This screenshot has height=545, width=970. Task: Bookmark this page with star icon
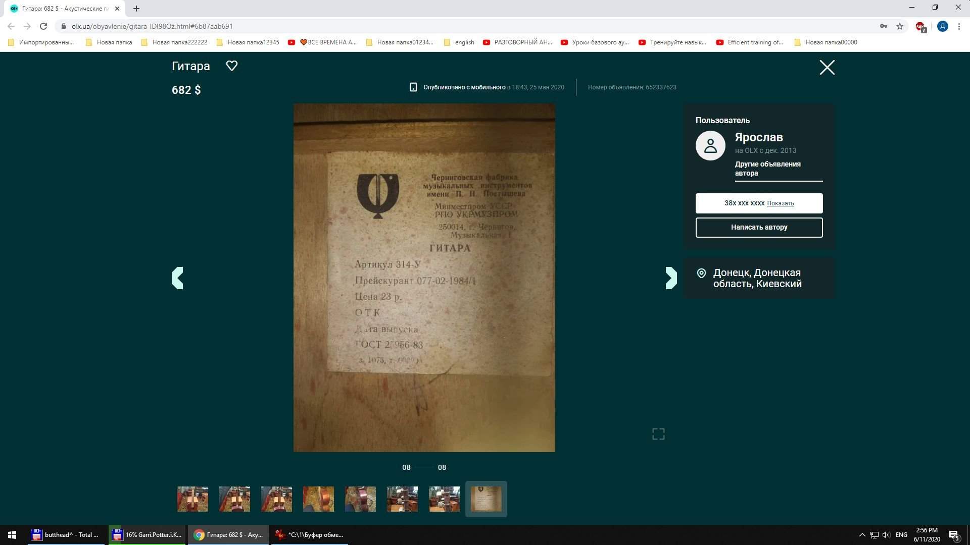[900, 26]
